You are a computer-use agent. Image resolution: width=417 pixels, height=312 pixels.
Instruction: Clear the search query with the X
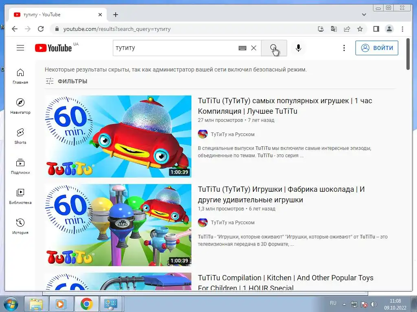click(x=254, y=48)
